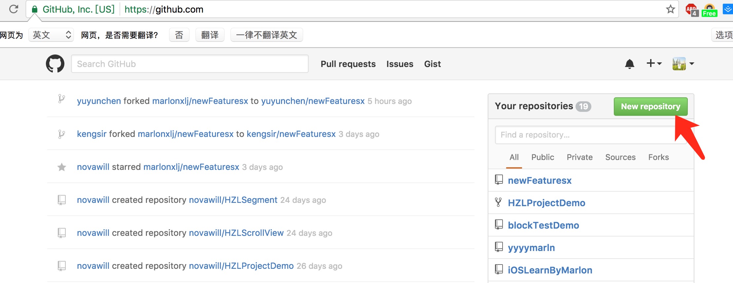The width and height of the screenshot is (733, 283).
Task: Open marlonxlj/newFeaturesx in kengsir fork event
Action: [x=186, y=134]
